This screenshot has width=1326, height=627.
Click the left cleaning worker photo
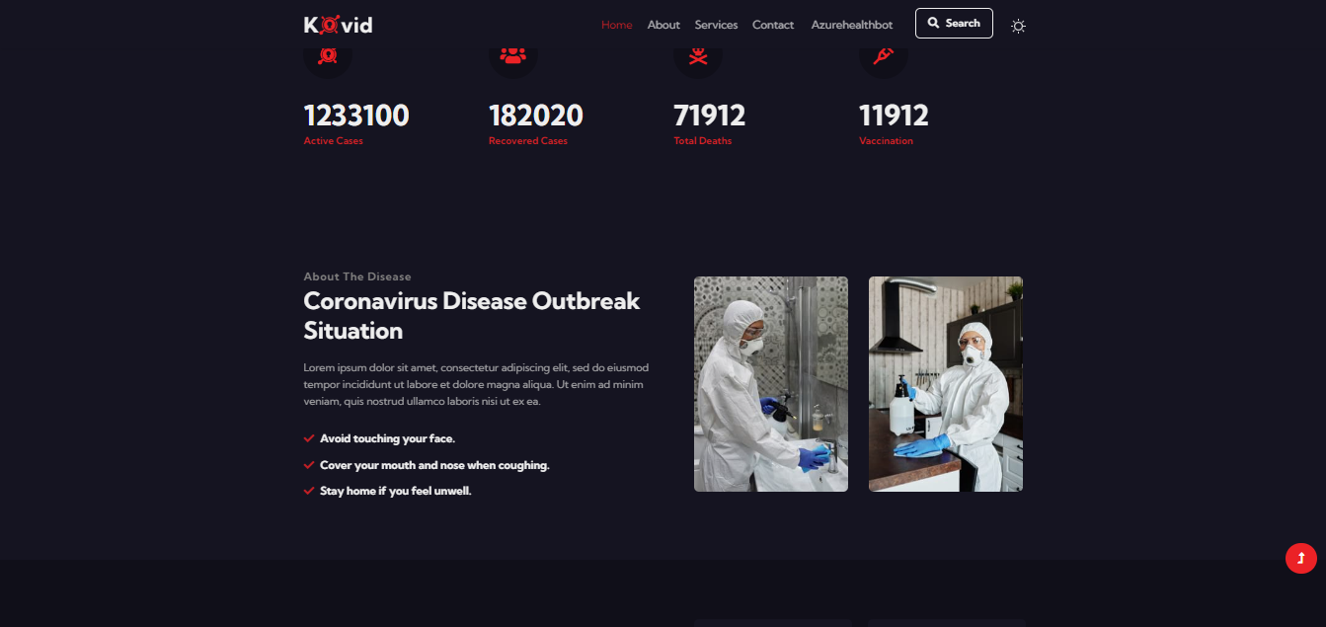click(x=770, y=384)
